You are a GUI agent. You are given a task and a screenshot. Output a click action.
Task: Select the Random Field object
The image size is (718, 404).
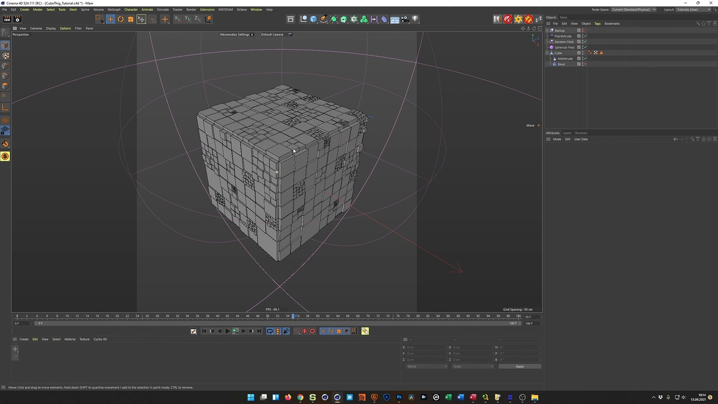564,42
